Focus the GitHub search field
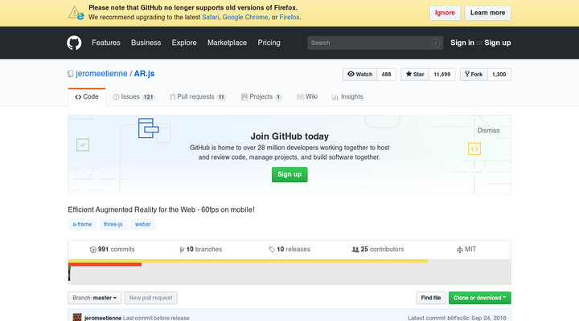The image size is (579, 321). [x=376, y=43]
